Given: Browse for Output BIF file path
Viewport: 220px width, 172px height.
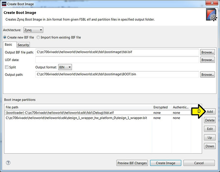Looking at the screenshot, I should pos(207,52).
